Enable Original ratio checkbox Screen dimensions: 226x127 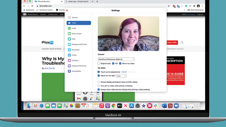click(x=99, y=63)
